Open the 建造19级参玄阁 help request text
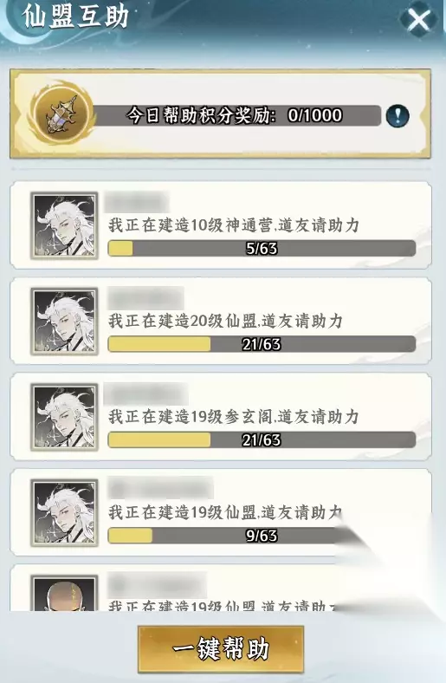This screenshot has height=683, width=446. click(234, 417)
